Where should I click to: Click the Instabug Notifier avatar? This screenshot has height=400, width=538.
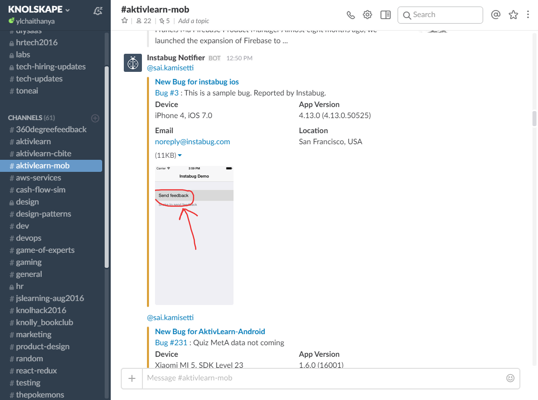coord(133,63)
